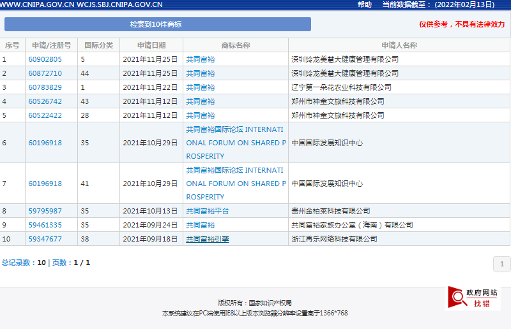
Task: Open the 帮助 help link
Action: 365,4
